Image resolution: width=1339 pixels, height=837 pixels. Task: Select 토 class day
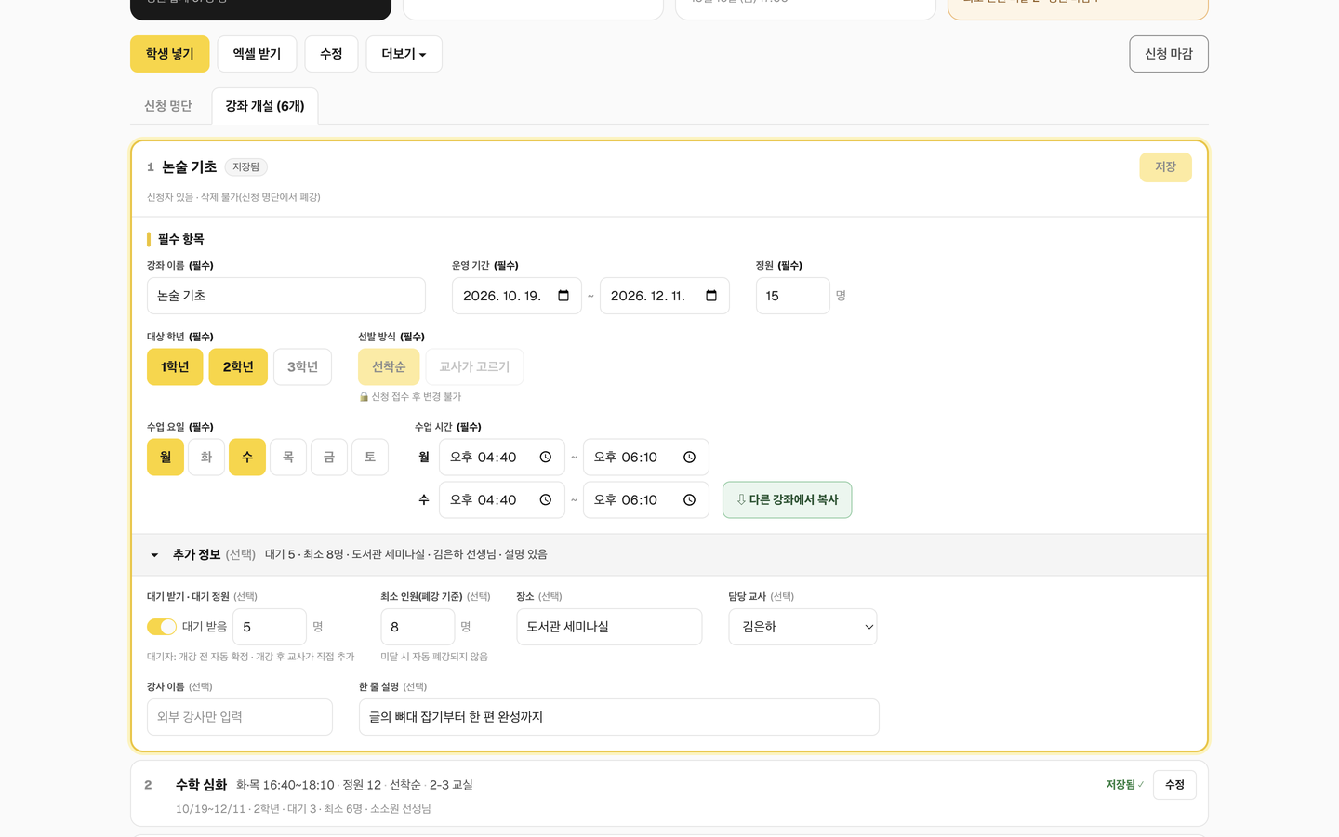(x=370, y=458)
